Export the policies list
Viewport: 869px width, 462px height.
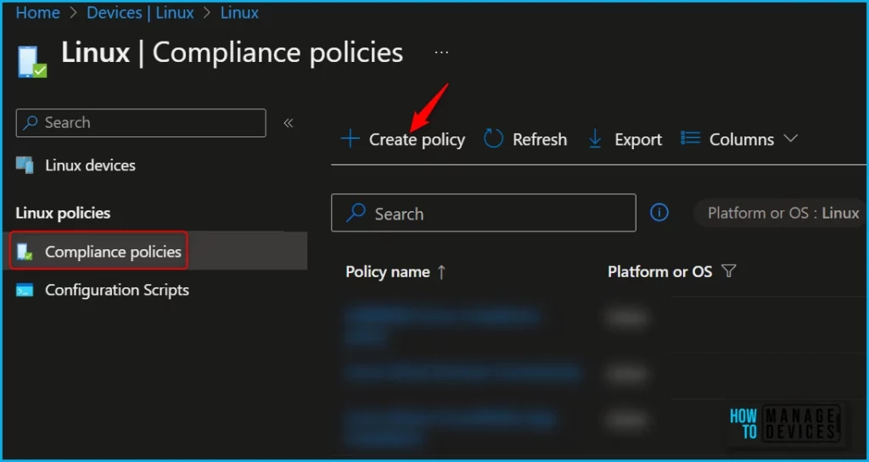coord(625,139)
